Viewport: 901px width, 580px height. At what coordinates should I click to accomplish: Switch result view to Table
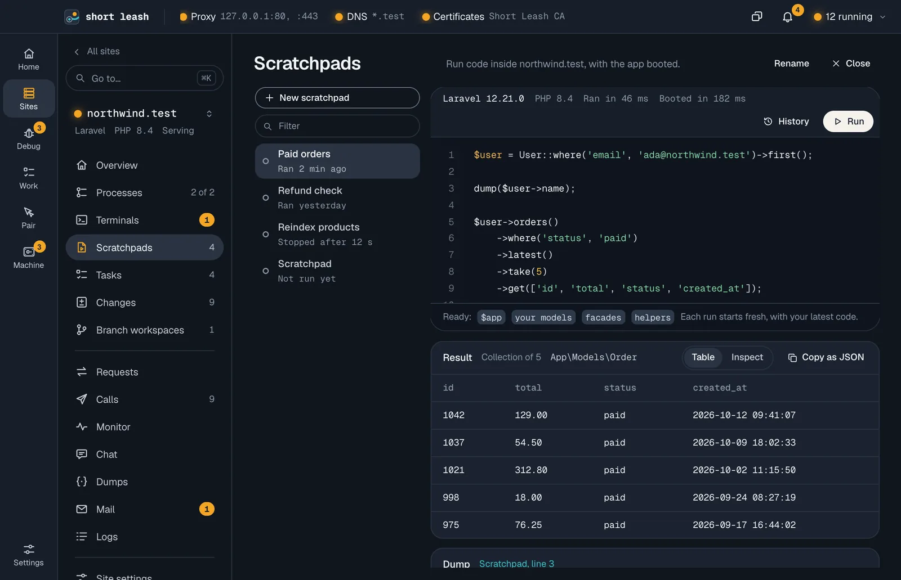703,357
